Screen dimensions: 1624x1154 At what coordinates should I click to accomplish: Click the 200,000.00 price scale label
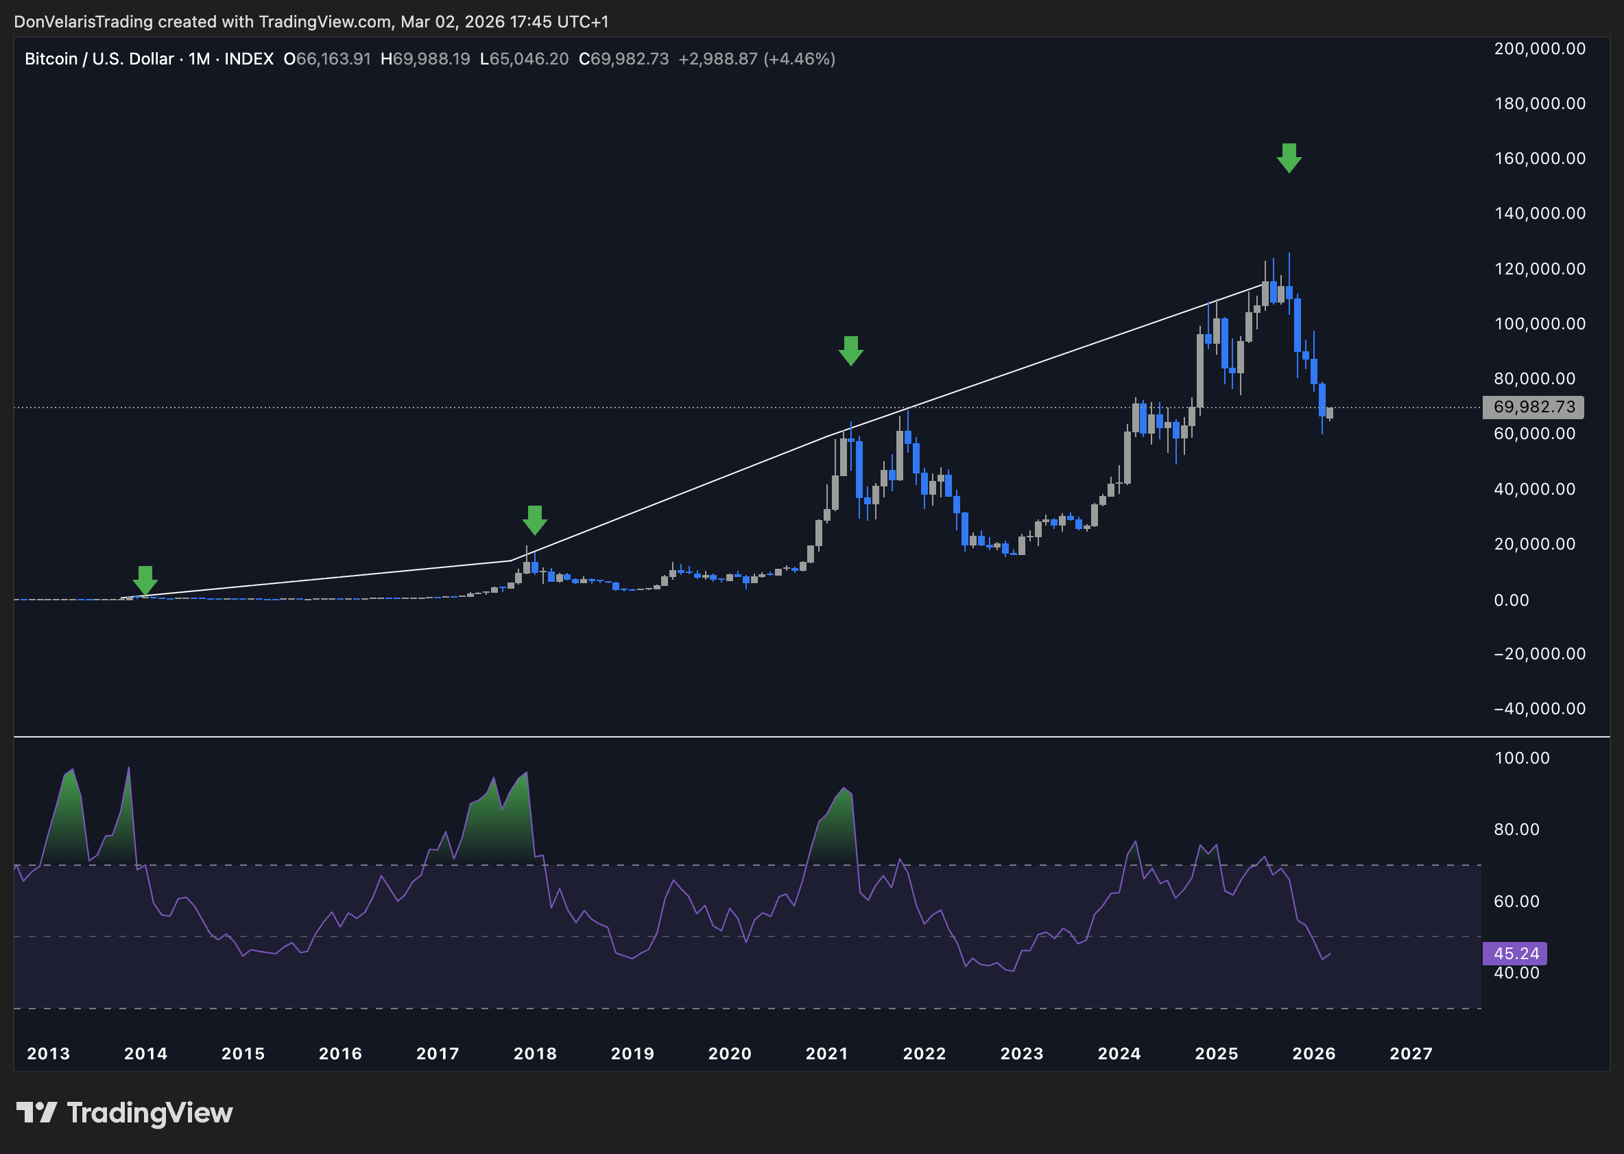[x=1540, y=49]
